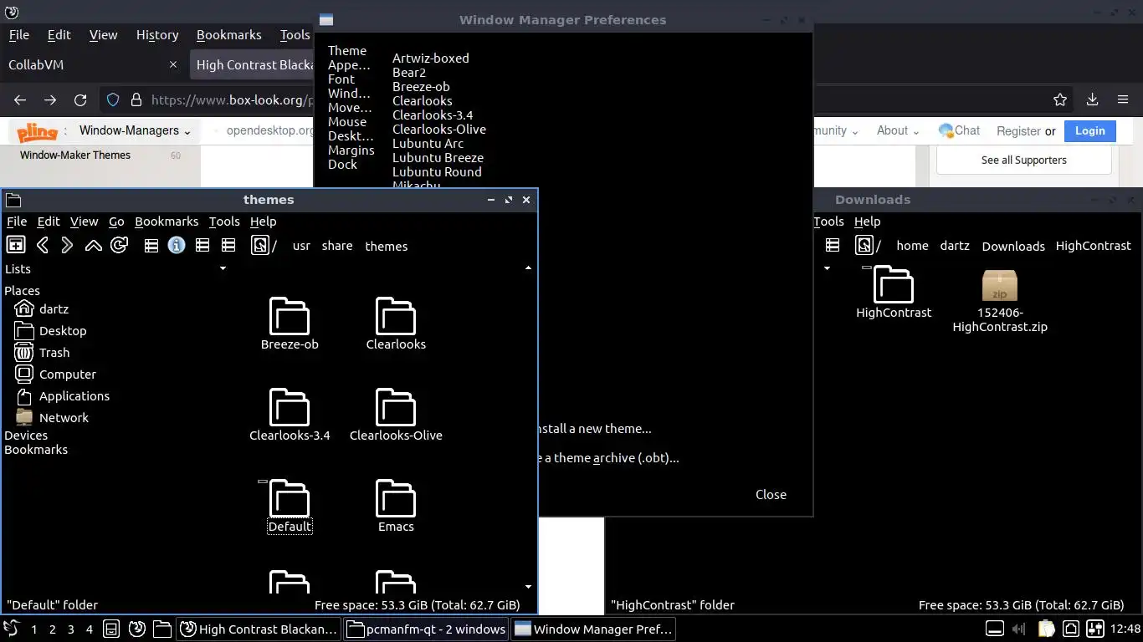Open 152406-HighContrast.zip archive file
Image resolution: width=1143 pixels, height=642 pixels.
(1000, 301)
